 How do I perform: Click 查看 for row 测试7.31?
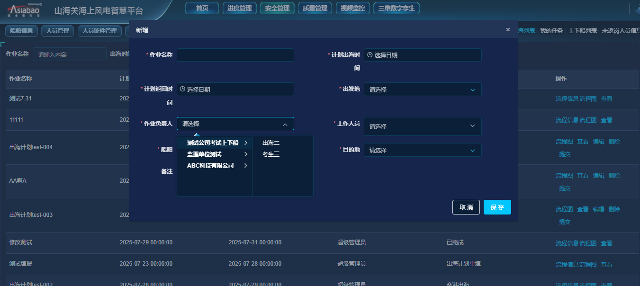[x=606, y=99]
